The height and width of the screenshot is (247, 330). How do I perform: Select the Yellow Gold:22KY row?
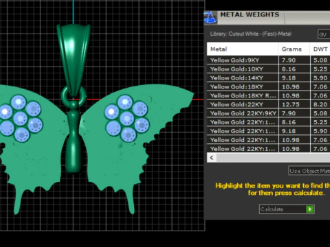268,104
